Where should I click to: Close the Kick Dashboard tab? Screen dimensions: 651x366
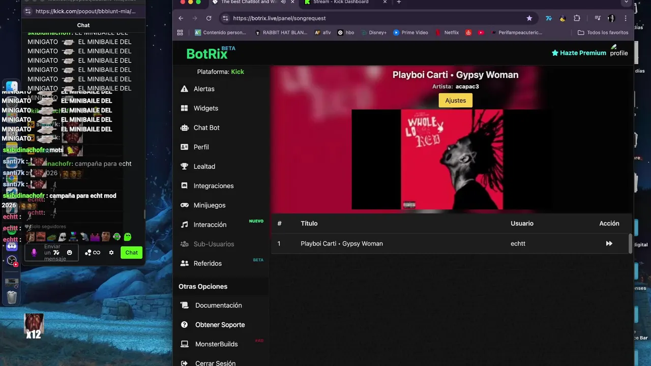(385, 2)
